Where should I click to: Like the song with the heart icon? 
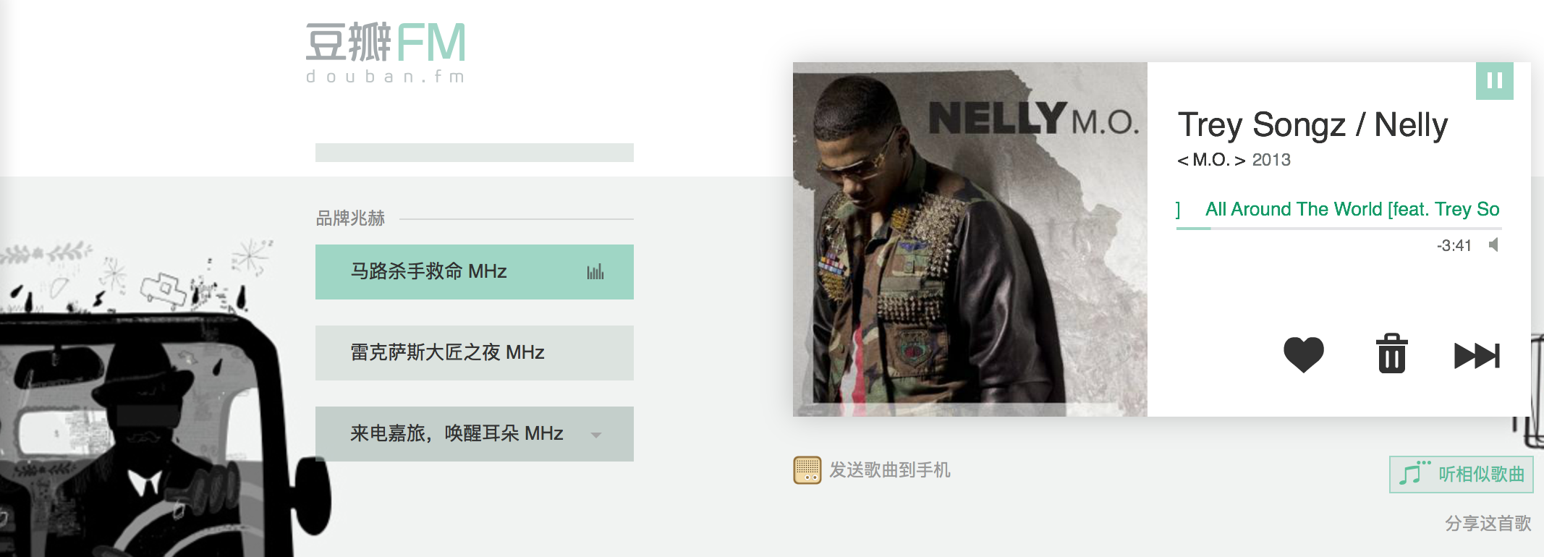tap(1303, 355)
